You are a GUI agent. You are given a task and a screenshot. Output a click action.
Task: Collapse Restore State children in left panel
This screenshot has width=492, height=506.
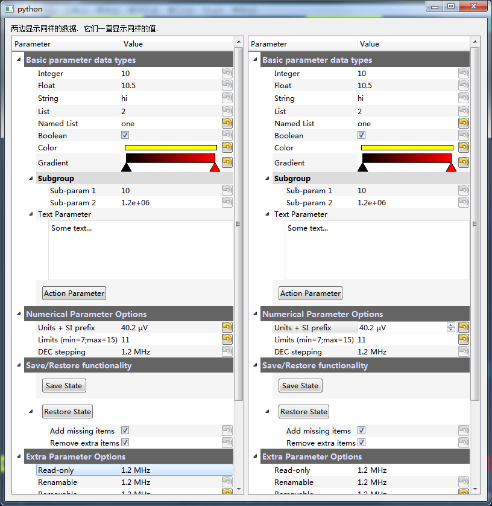tap(31, 411)
